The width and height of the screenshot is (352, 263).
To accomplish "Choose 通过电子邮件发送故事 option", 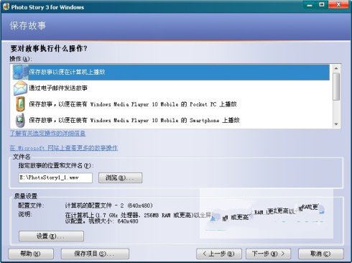I will [58, 88].
